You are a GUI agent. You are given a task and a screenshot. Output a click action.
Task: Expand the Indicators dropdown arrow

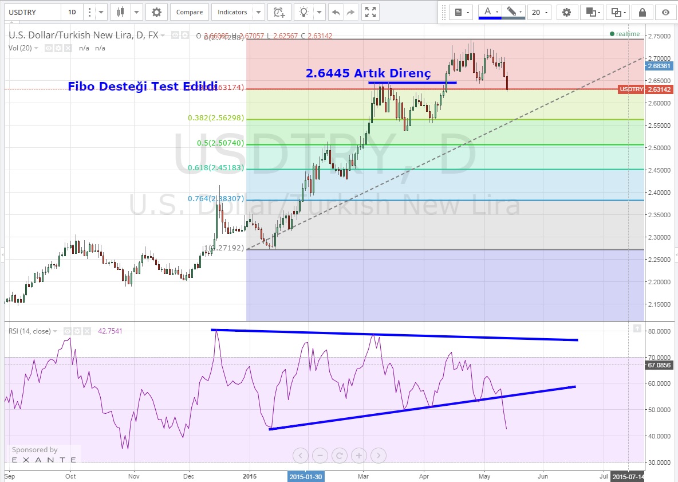pyautogui.click(x=258, y=12)
